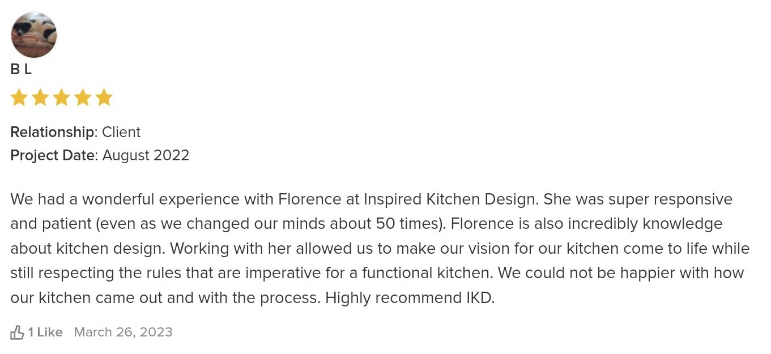Click 'functional kitchen' text in the review
The width and height of the screenshot is (771, 354).
427,273
